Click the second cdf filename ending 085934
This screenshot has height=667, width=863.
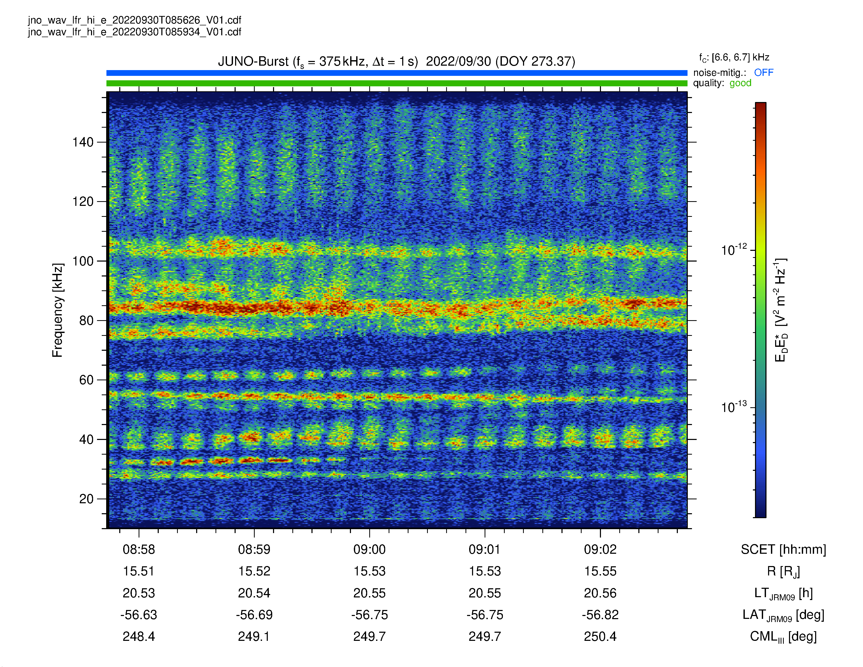[134, 32]
